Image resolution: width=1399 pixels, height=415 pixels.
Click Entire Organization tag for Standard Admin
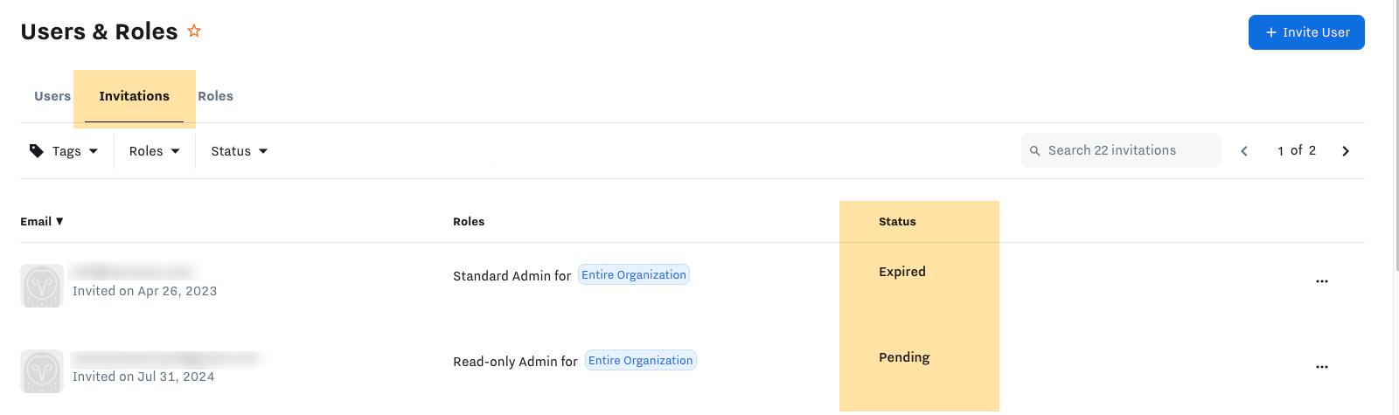click(x=634, y=275)
